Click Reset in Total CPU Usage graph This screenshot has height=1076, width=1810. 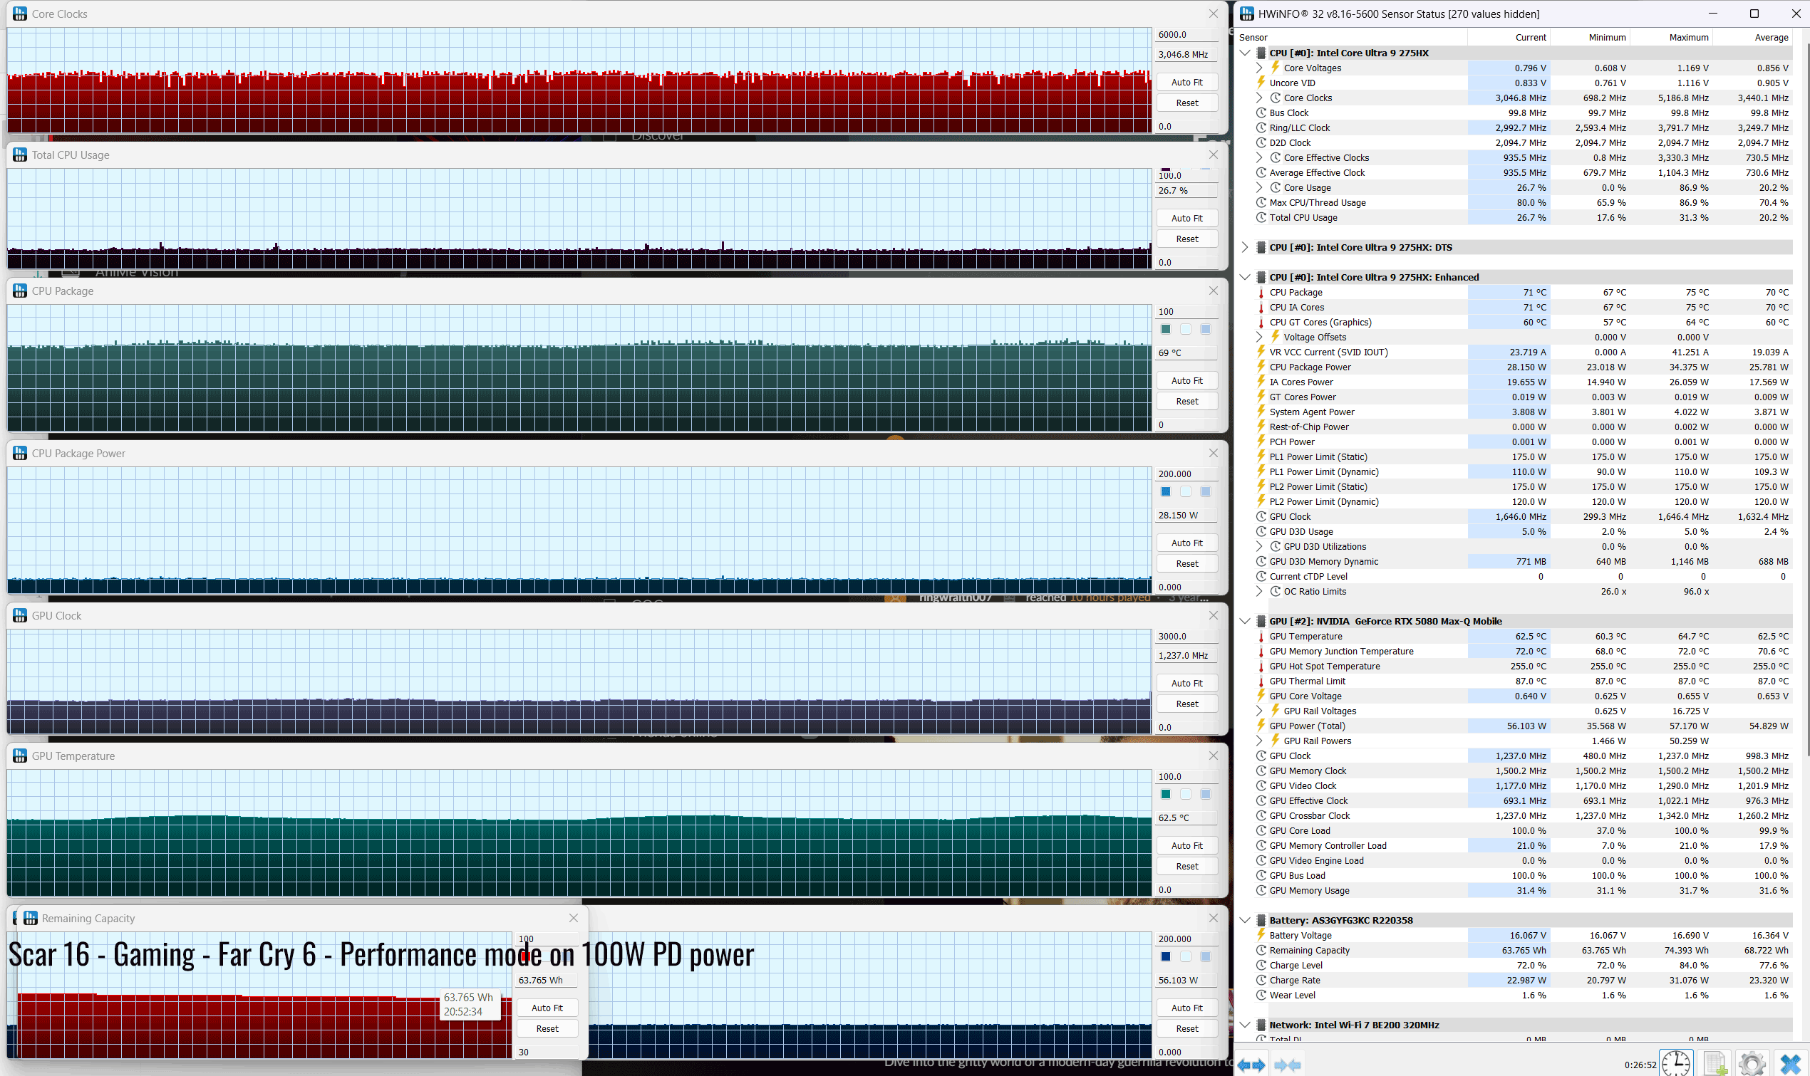(x=1187, y=239)
